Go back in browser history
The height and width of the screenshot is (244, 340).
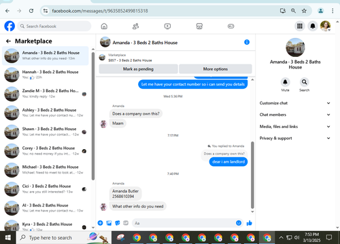7,11
